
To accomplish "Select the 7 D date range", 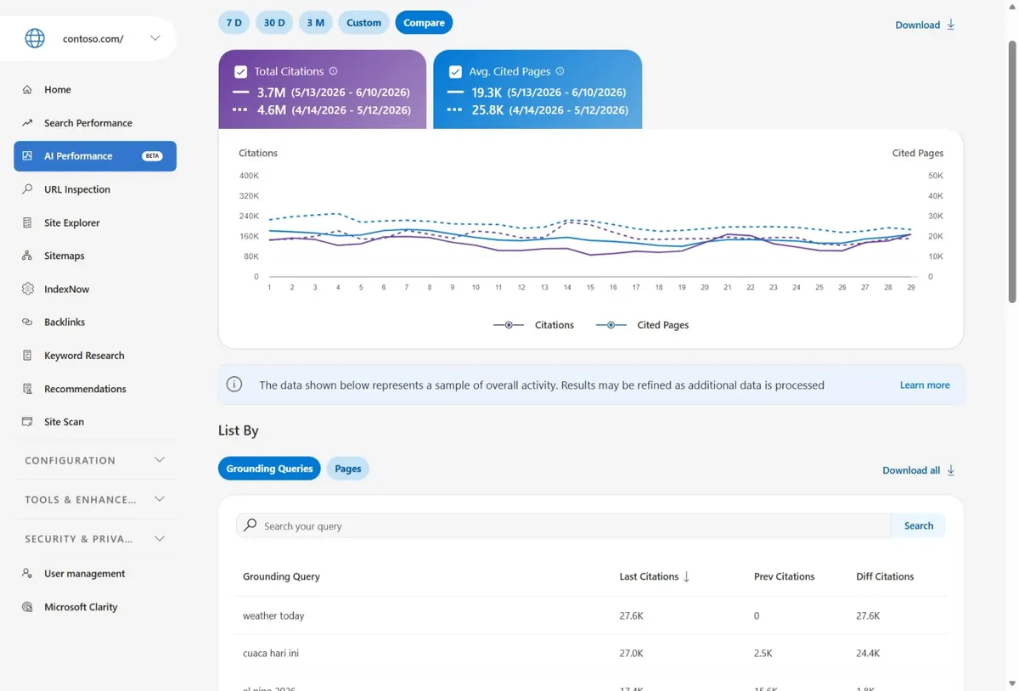I will click(x=234, y=23).
